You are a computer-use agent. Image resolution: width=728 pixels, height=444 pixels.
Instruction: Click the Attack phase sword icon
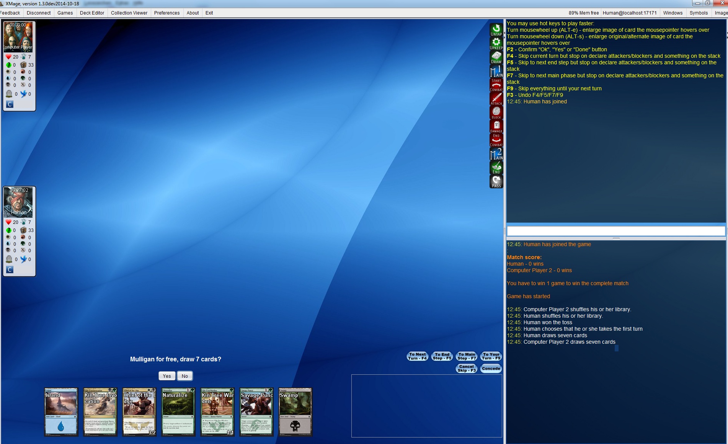tap(496, 99)
